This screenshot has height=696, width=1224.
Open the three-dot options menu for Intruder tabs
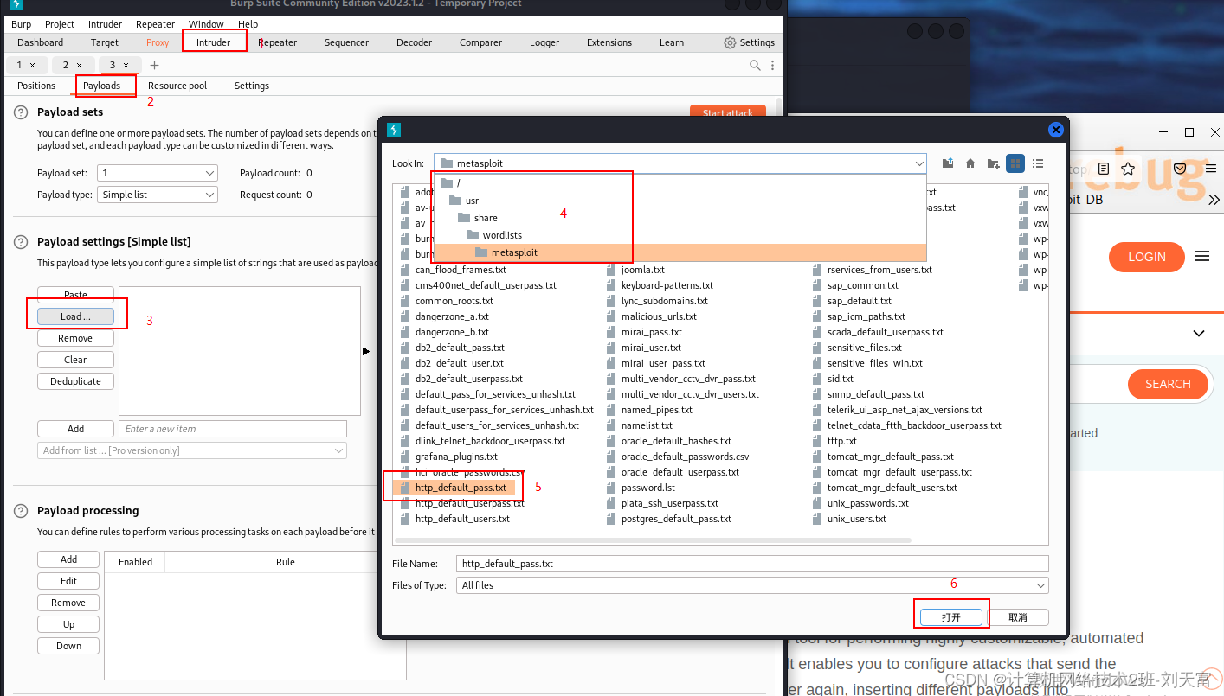click(x=772, y=65)
